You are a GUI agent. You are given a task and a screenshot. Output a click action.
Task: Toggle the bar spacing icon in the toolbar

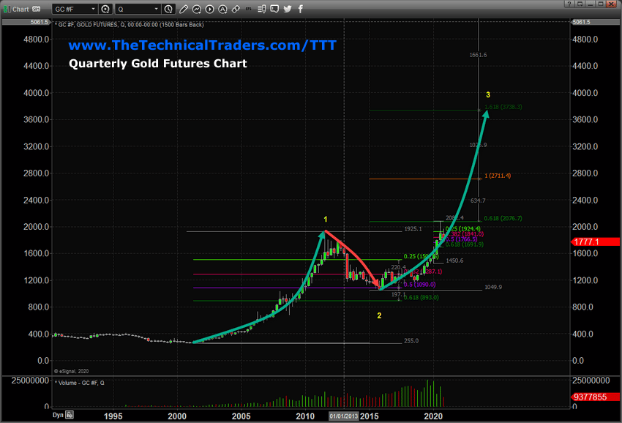(260, 9)
